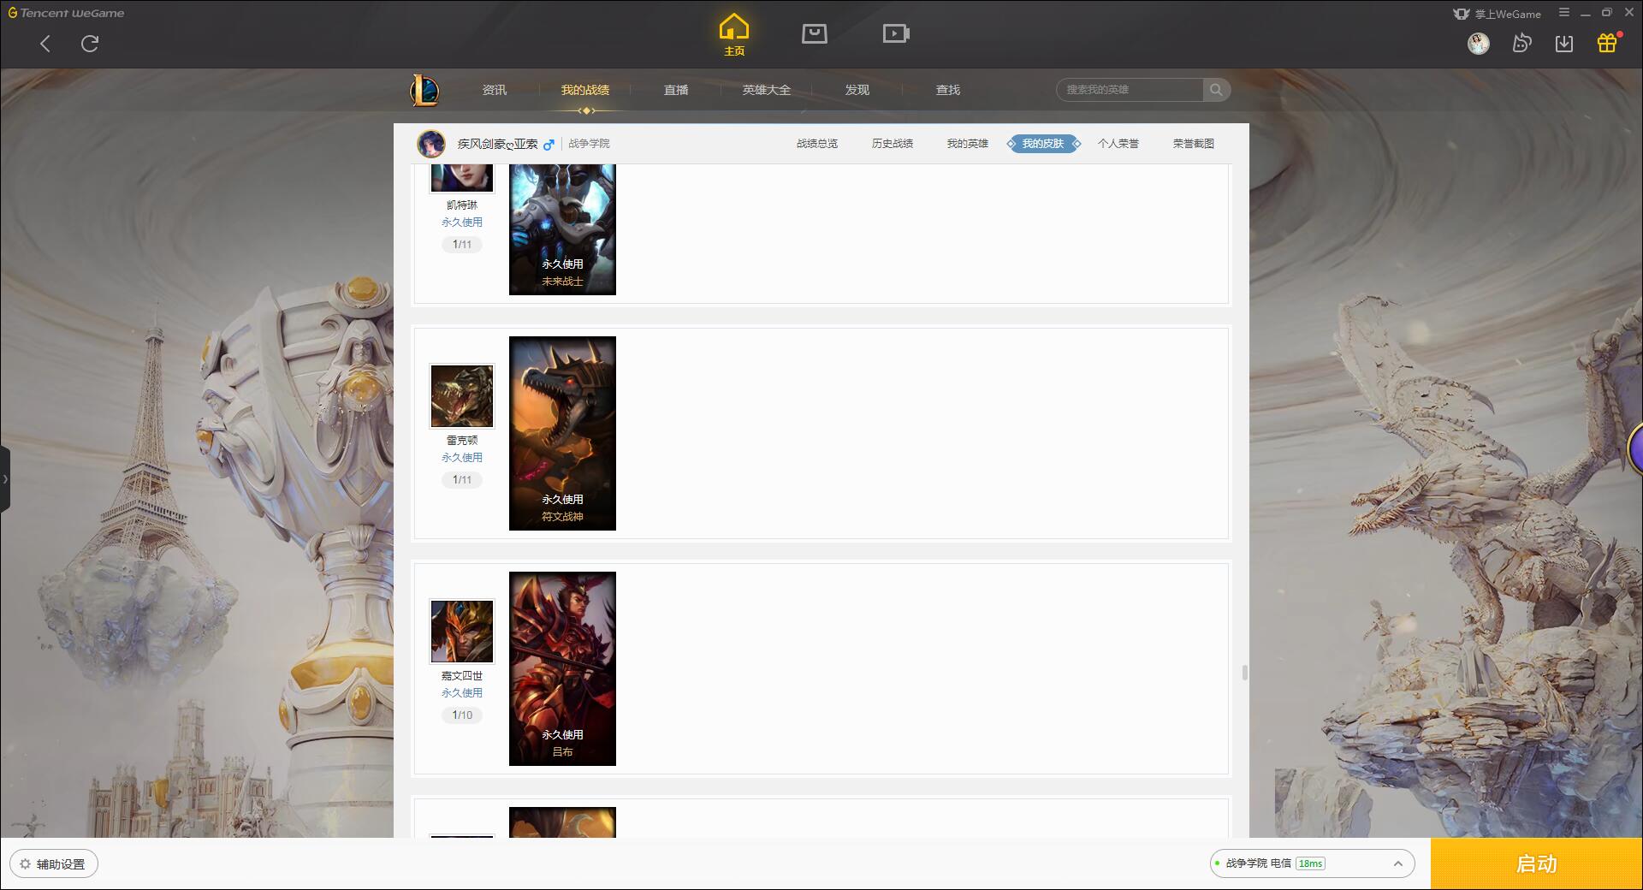Open the download manager icon
Image resolution: width=1643 pixels, height=890 pixels.
[x=1564, y=44]
